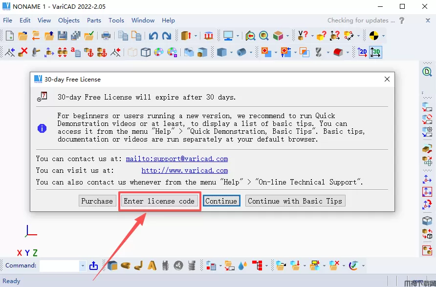Click the Enter license code button

click(x=159, y=201)
